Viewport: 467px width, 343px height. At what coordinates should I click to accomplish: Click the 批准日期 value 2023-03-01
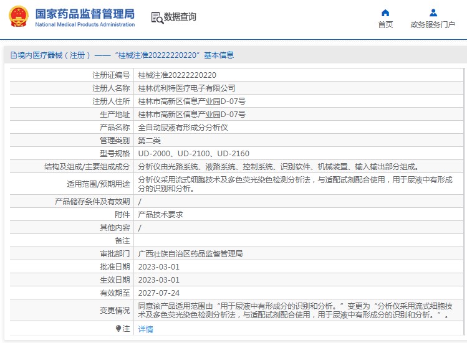(159, 267)
